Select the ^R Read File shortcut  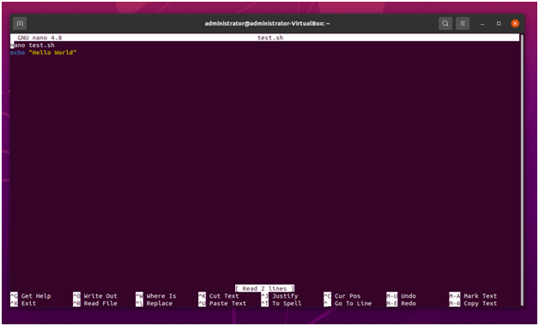95,304
